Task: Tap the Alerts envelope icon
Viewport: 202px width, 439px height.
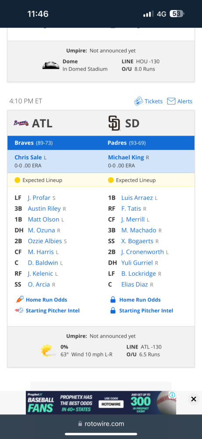Action: point(171,101)
